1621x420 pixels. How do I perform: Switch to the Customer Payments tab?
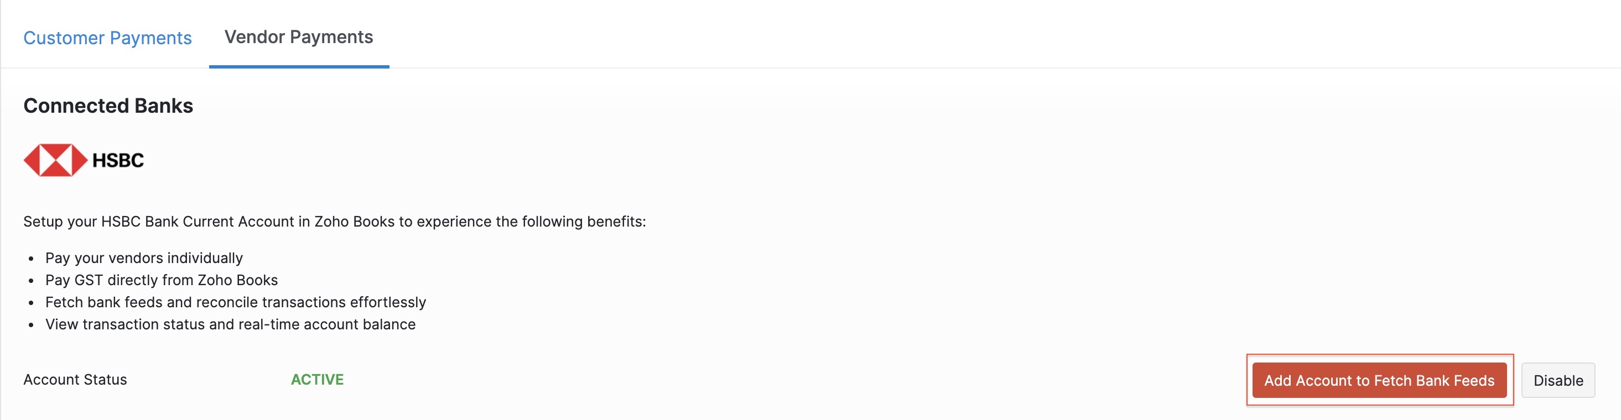[107, 38]
